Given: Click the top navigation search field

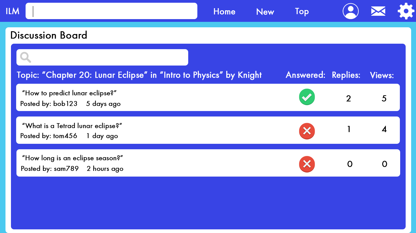Looking at the screenshot, I should 111,11.
